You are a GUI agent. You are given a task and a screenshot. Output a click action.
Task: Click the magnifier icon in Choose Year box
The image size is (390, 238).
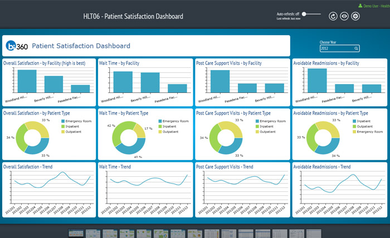[356, 48]
